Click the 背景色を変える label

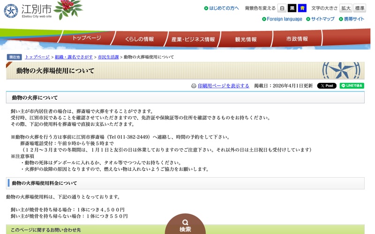pos(260,8)
